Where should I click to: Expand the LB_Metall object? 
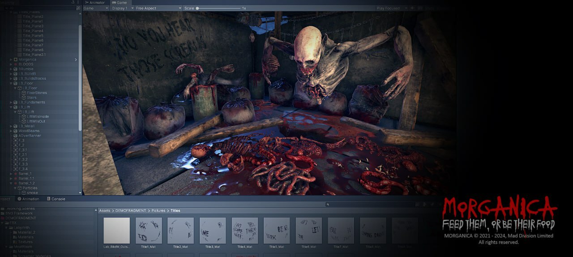pos(11,126)
